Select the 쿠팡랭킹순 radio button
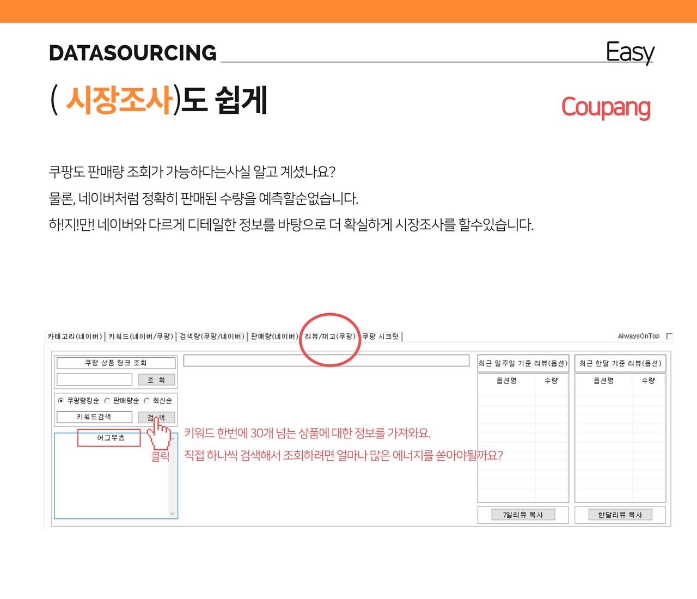 (x=60, y=401)
